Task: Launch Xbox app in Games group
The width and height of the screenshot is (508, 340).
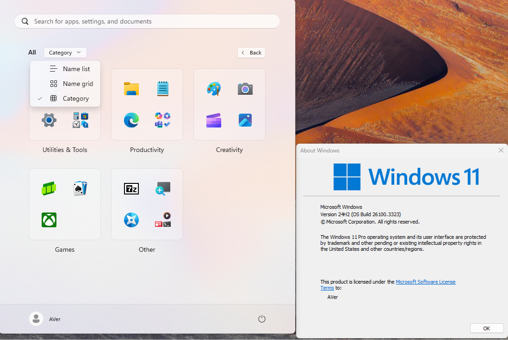Action: click(49, 219)
